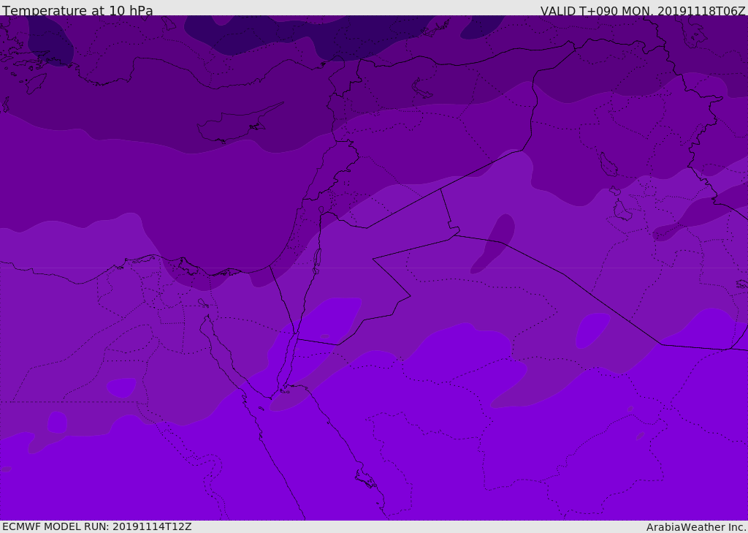This screenshot has width=748, height=533.
Task: Select the Dead Sea on the map
Action: 317,258
